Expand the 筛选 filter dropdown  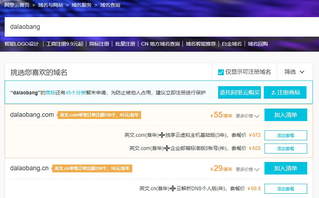[x=294, y=72]
